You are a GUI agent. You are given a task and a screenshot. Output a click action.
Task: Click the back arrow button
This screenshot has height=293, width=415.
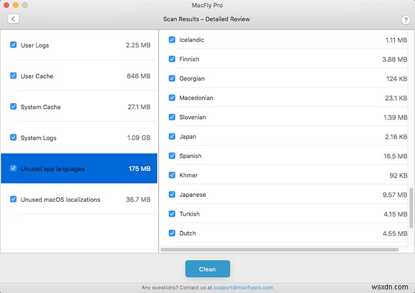tap(13, 19)
